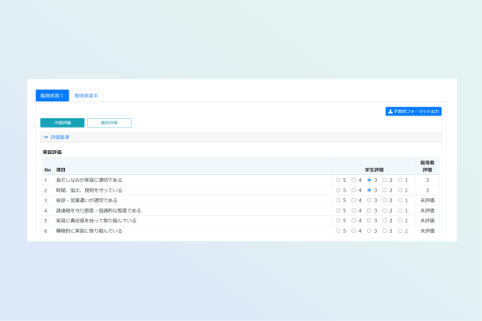Expand the 評価基準 section chevron
This screenshot has width=482, height=321.
(x=46, y=137)
